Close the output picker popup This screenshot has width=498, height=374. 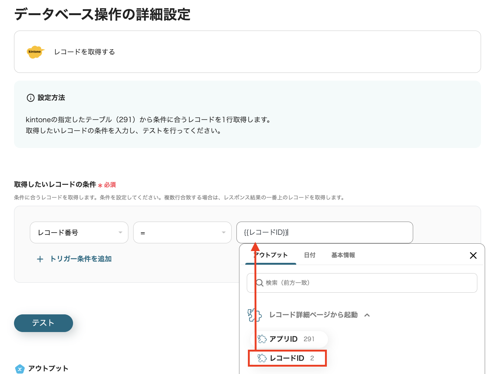pyautogui.click(x=473, y=255)
